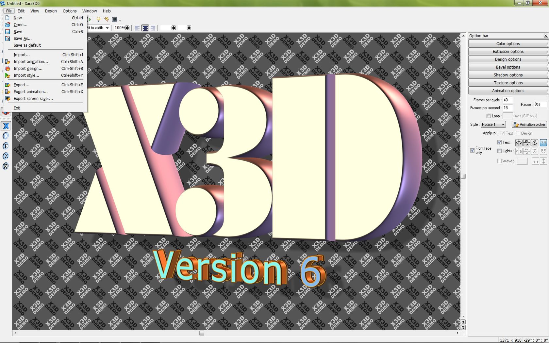
Task: Choose Text clockwise spin icon
Action: [535, 142]
